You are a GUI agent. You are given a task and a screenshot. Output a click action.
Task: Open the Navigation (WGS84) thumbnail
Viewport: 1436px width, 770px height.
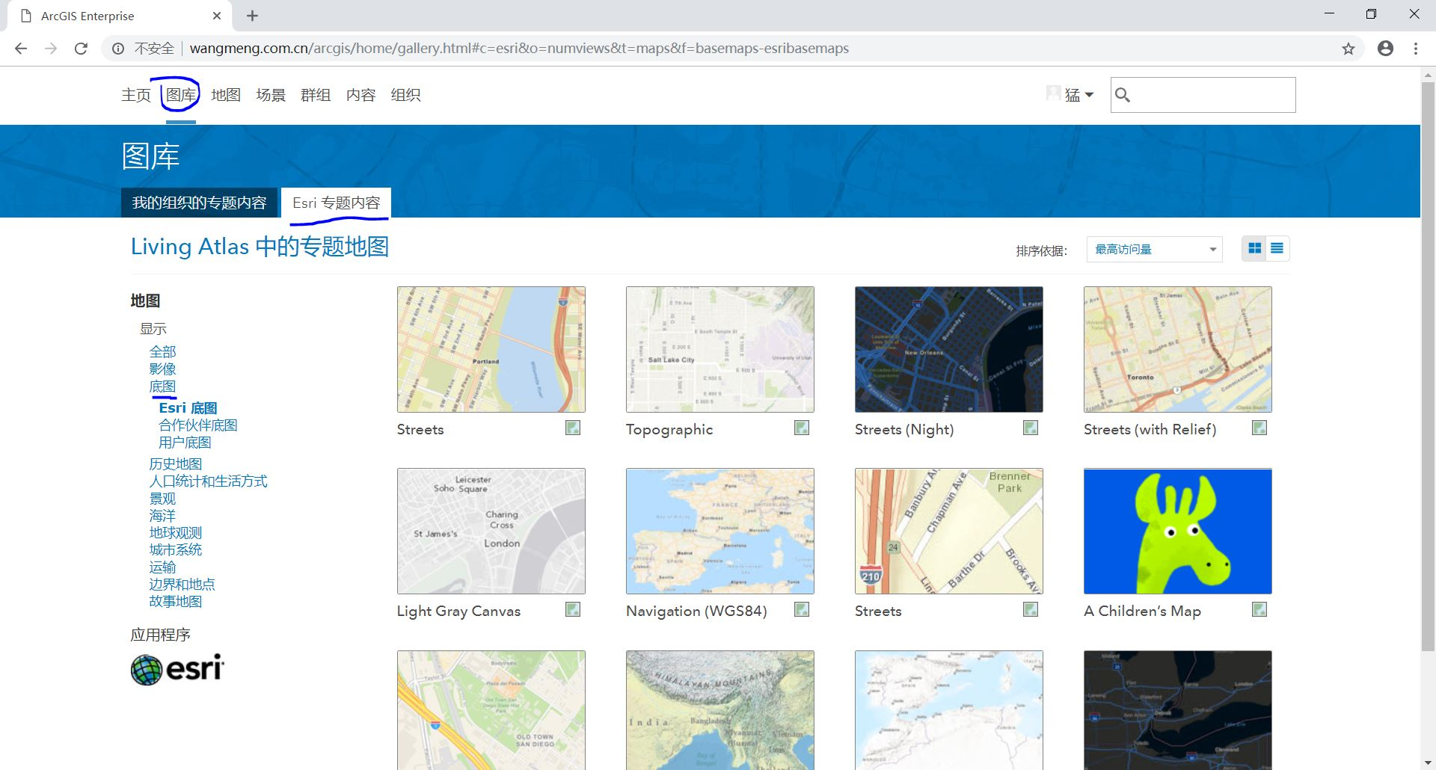coord(720,531)
